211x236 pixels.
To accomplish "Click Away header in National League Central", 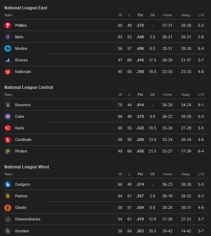I will coord(186,95).
